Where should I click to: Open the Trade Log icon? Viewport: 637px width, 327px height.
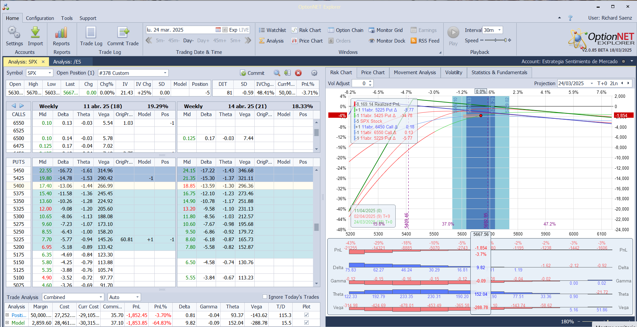click(91, 32)
